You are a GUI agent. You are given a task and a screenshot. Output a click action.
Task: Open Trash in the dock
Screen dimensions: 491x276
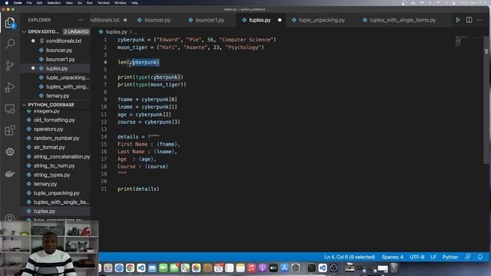click(394, 268)
